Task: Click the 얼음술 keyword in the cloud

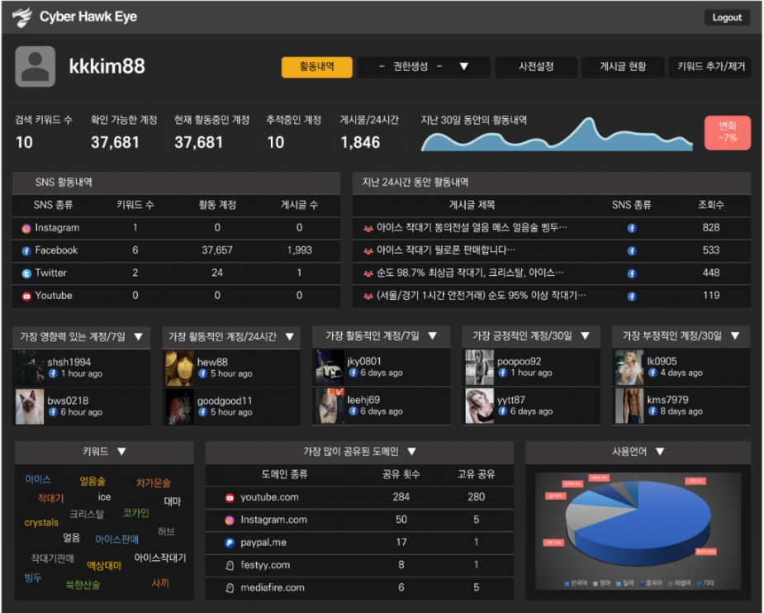Action: click(x=93, y=481)
